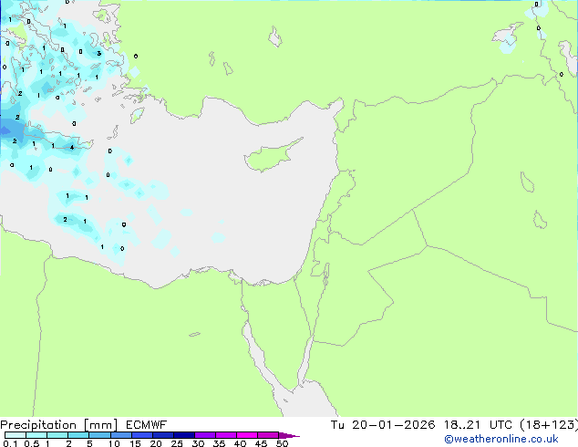Image resolution: width=578 pixels, height=447 pixels.
Task: Click the above-50 arrow end of legend
Action: [x=289, y=435]
